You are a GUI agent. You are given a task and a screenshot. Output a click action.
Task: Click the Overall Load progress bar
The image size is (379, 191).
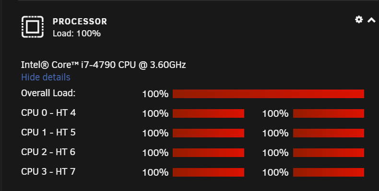tap(268, 94)
